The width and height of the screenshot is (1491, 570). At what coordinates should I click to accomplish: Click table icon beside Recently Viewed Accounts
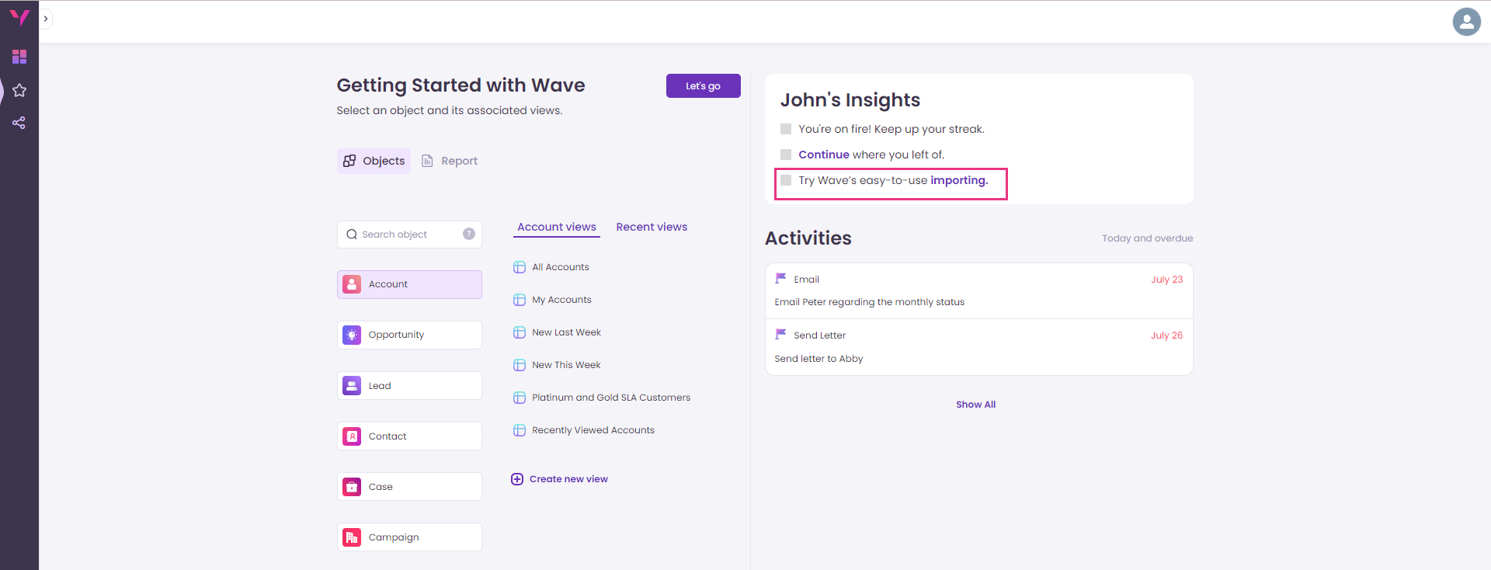pyautogui.click(x=520, y=430)
